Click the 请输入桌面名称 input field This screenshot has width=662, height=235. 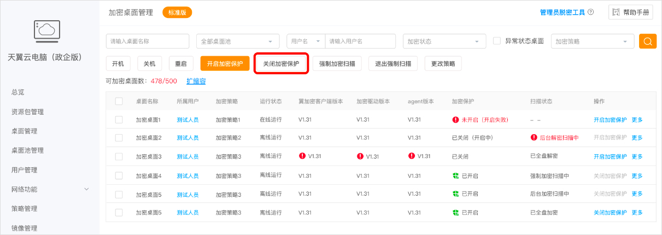[x=147, y=41]
